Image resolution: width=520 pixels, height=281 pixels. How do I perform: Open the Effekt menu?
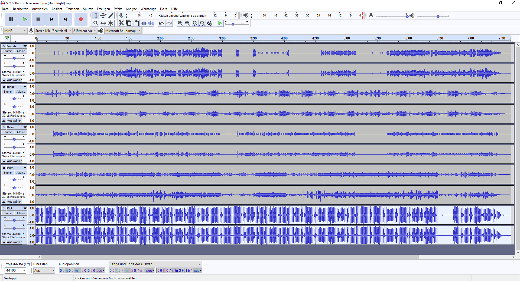(x=118, y=9)
